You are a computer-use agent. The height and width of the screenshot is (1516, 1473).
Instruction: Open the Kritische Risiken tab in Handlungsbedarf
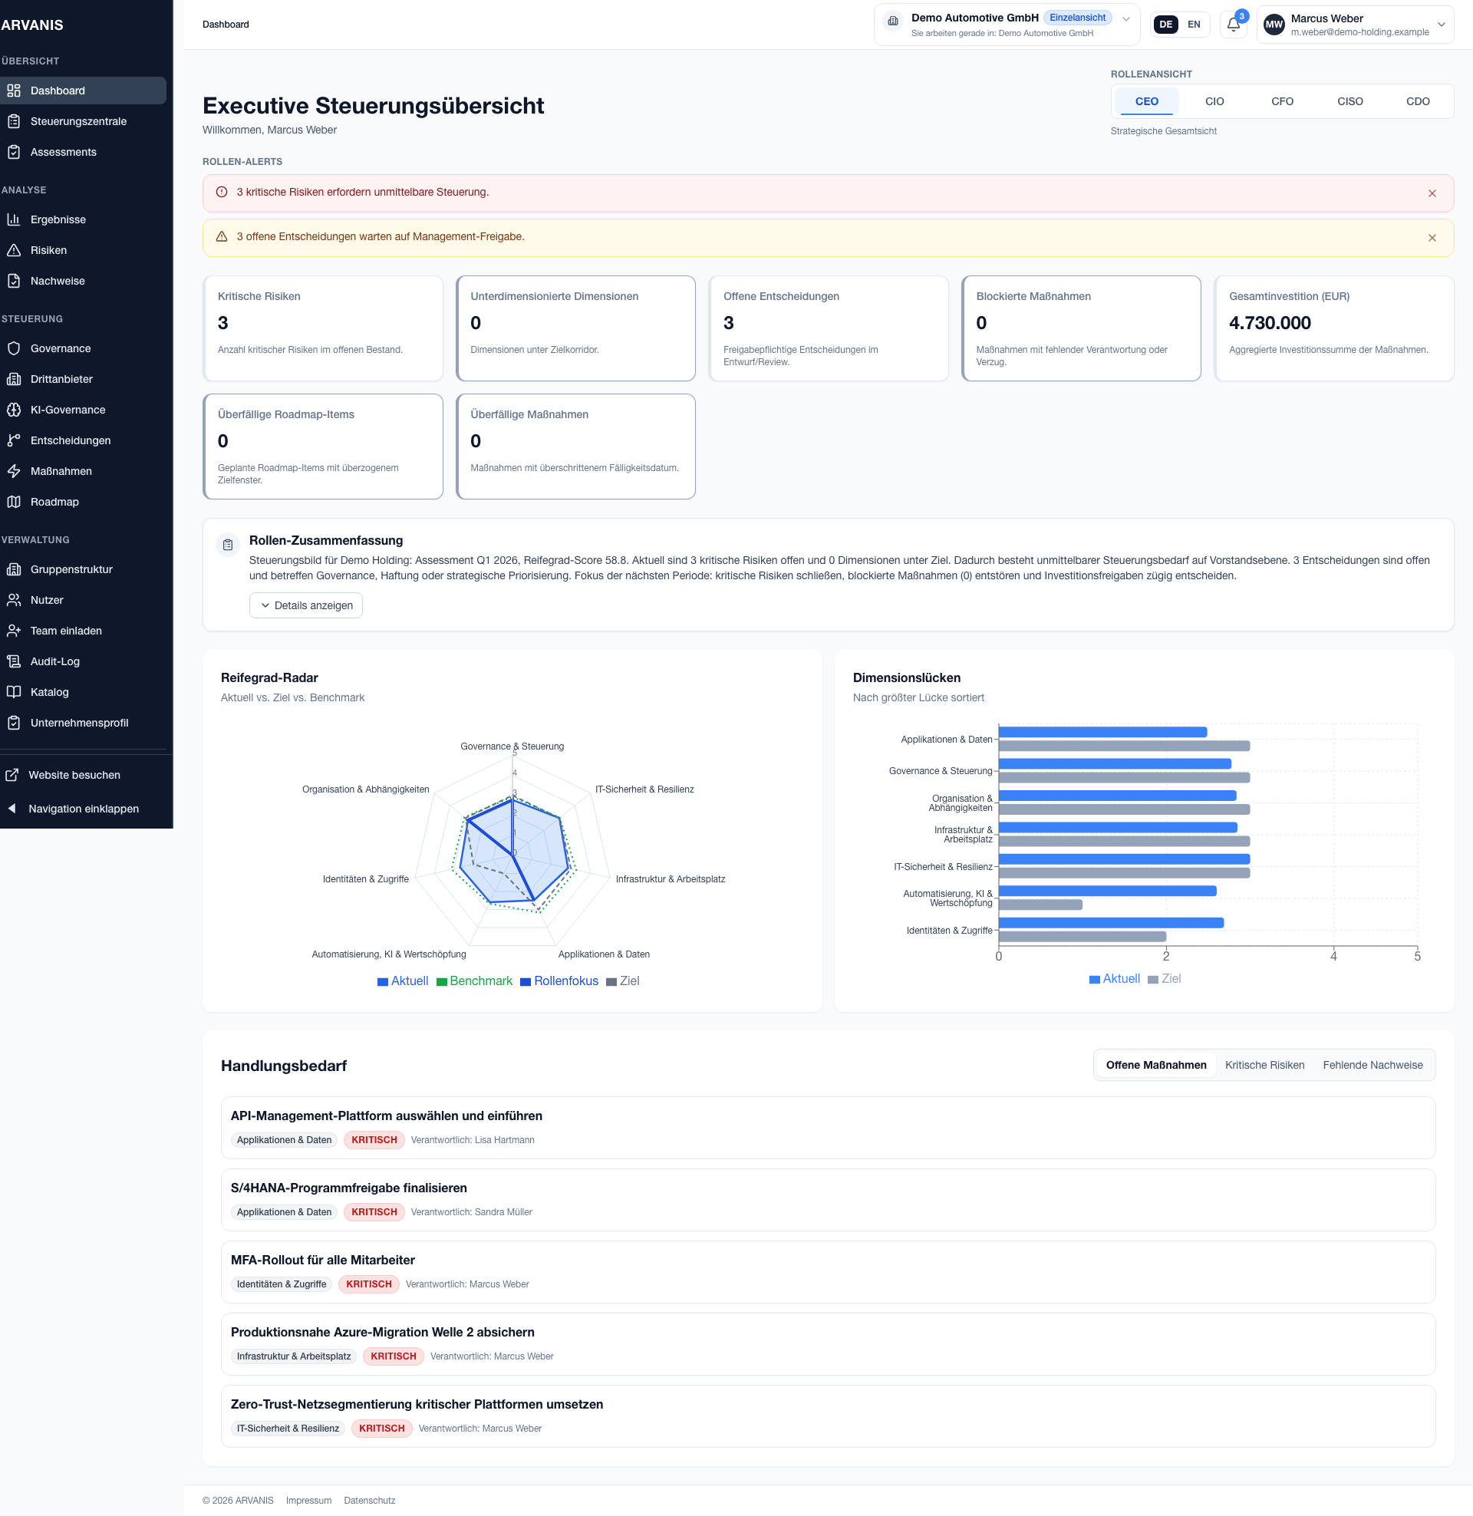point(1265,1065)
